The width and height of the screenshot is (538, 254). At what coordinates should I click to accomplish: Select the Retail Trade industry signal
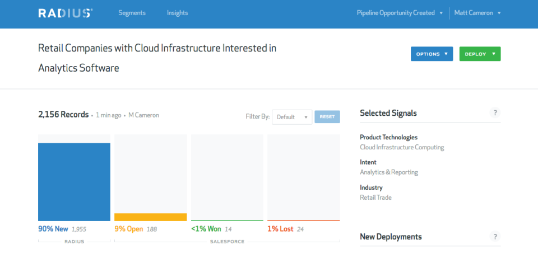375,197
